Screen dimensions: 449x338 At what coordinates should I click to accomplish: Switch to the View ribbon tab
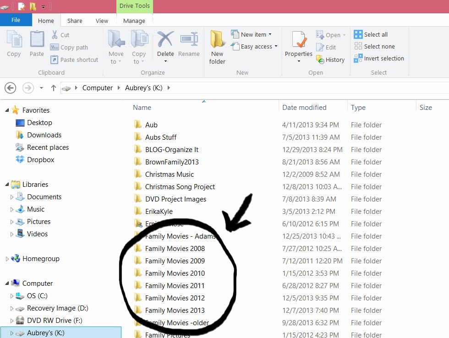pyautogui.click(x=102, y=21)
